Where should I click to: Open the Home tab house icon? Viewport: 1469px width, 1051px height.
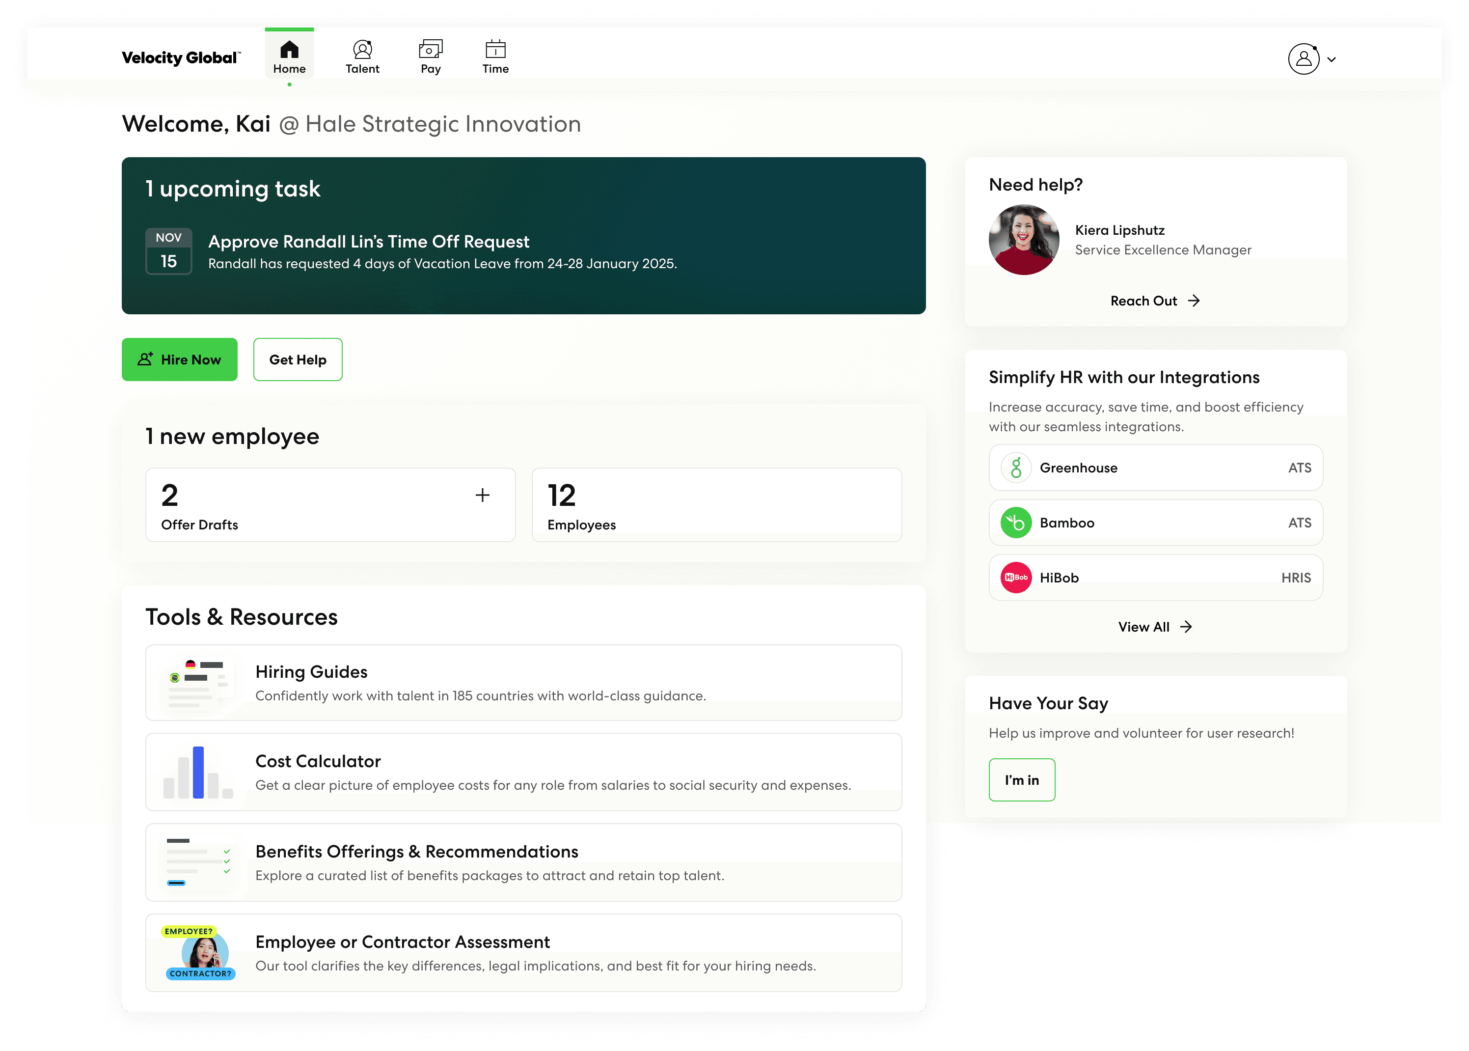click(289, 49)
